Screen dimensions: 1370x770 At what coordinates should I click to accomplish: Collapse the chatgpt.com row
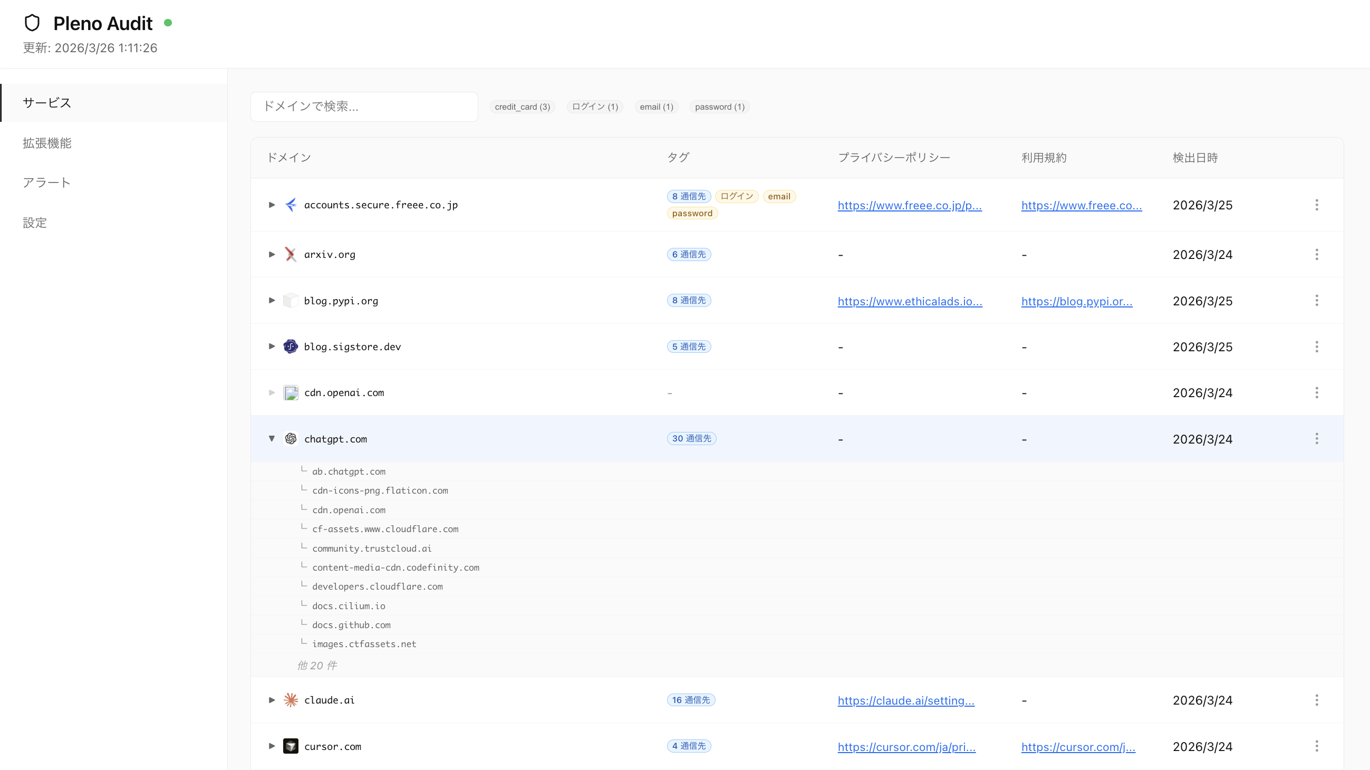click(x=272, y=439)
